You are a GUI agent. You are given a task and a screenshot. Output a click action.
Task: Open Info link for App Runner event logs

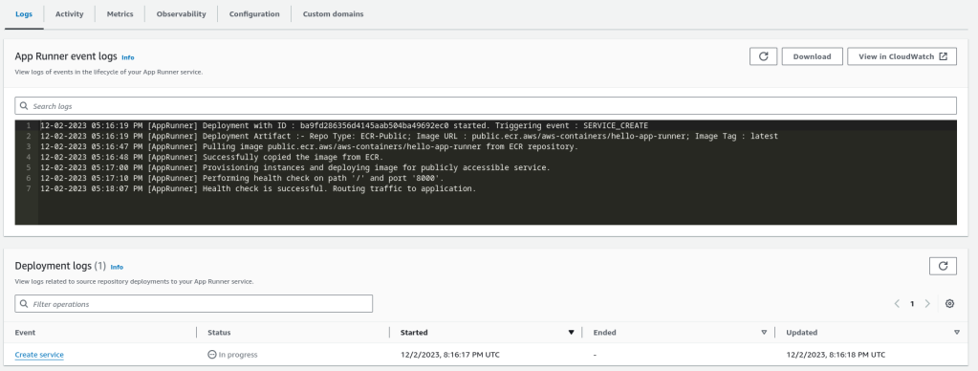point(128,57)
